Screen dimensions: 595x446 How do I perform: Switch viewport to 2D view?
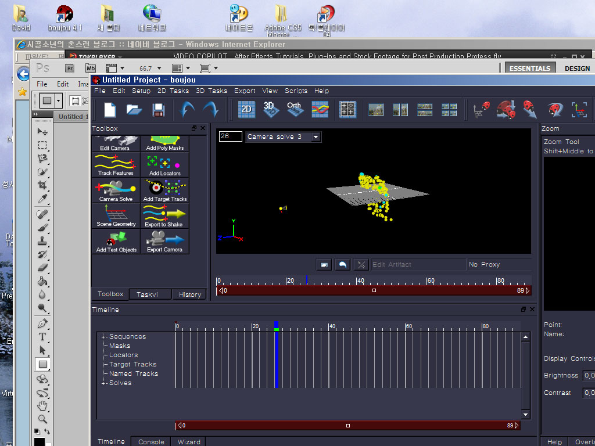pyautogui.click(x=246, y=110)
